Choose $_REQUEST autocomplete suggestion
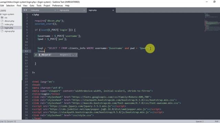This screenshot has width=220, height=123. (x=56, y=55)
